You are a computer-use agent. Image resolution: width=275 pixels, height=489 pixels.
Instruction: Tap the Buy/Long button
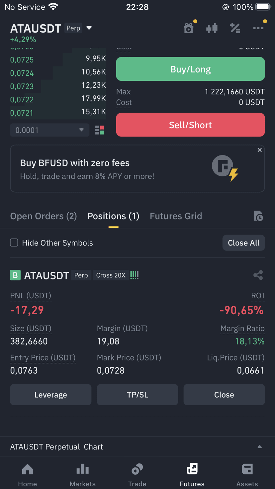[x=190, y=69]
